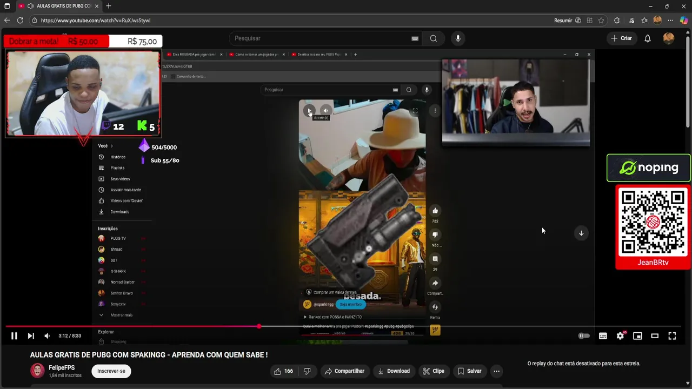Open Copilot sidebar icon

684,21
